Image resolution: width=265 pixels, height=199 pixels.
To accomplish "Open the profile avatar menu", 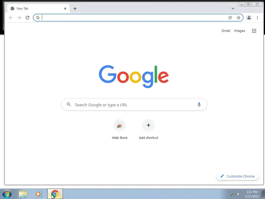I will click(x=249, y=18).
